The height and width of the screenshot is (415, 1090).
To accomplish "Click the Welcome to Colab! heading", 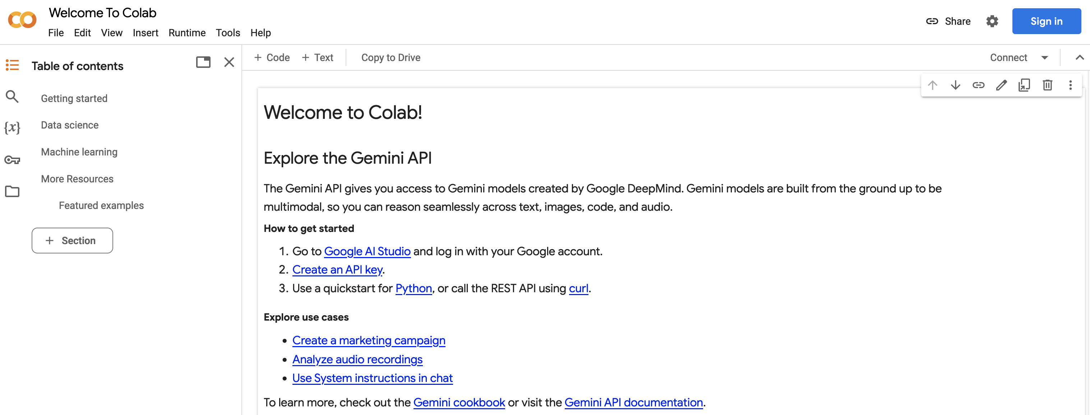I will pyautogui.click(x=343, y=112).
